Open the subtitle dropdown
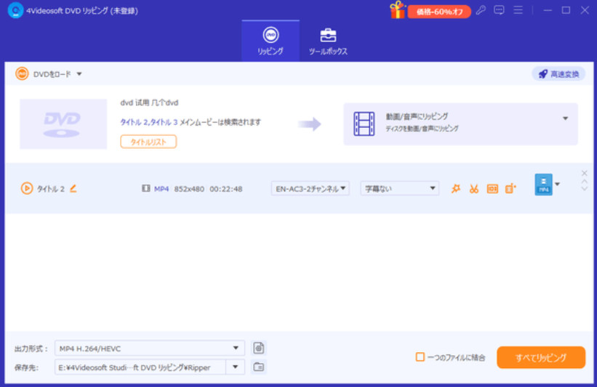The height and width of the screenshot is (387, 597). [400, 189]
